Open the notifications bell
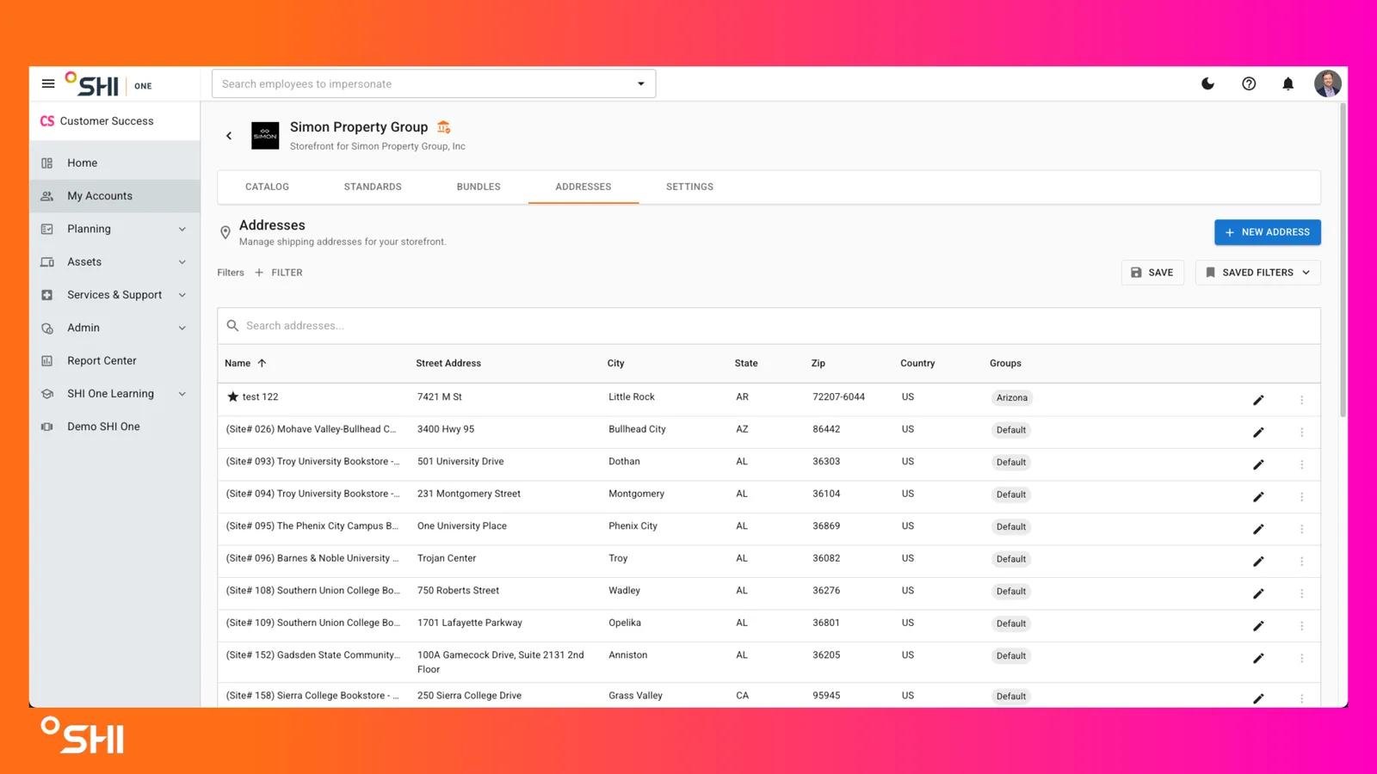This screenshot has height=774, width=1377. 1287,83
